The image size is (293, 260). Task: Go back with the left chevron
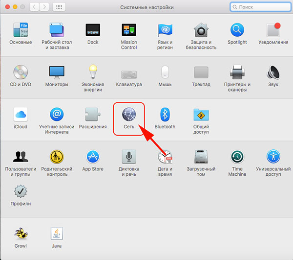tap(34, 7)
